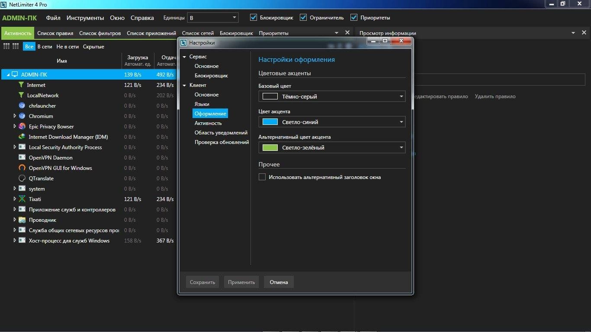This screenshot has height=332, width=591.
Task: Click the NetLimiter logo in Настройки title bar
Action: tap(183, 42)
